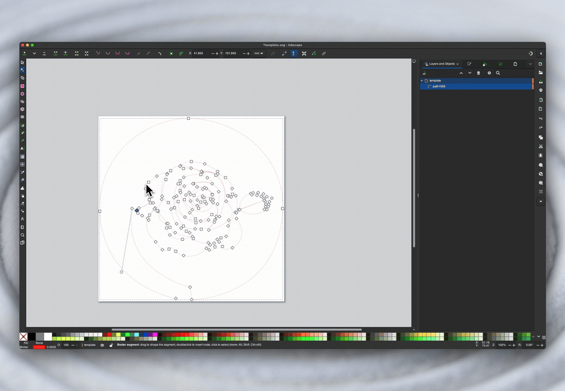Click the Cut scissors icon

[541, 146]
